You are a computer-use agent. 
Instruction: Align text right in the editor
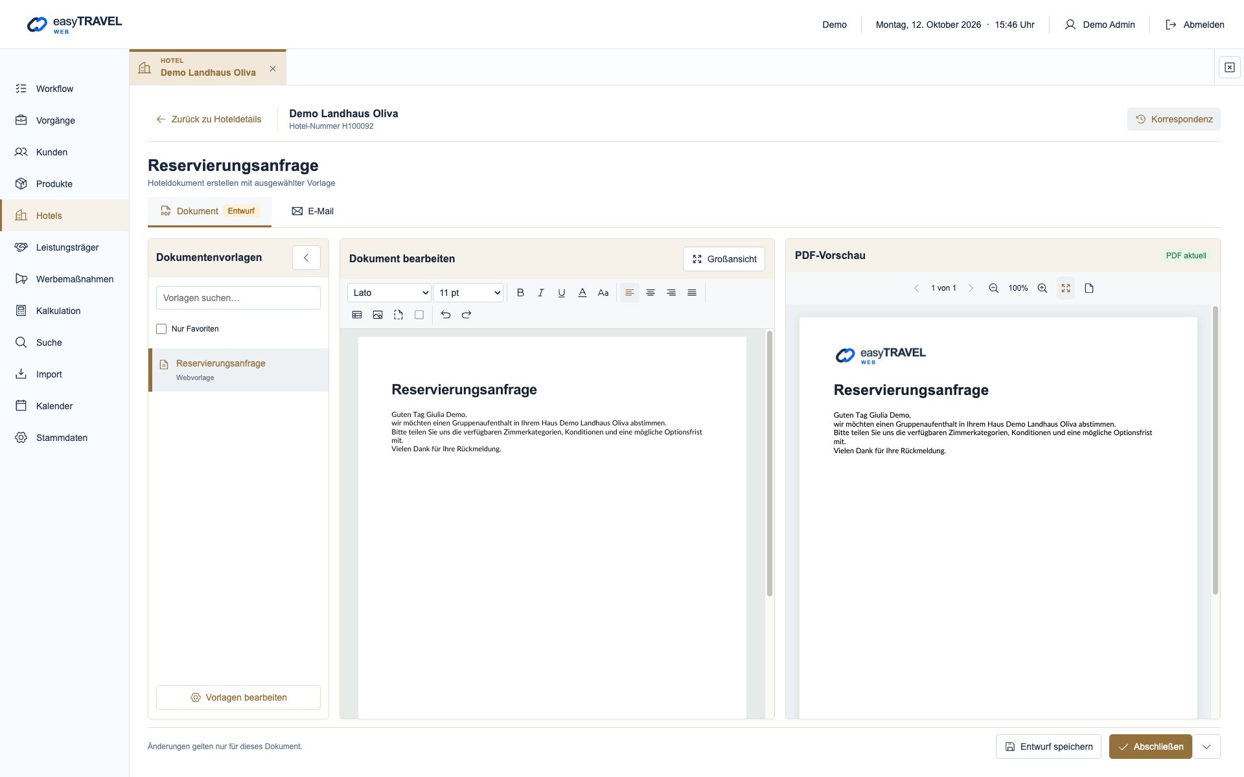click(671, 293)
